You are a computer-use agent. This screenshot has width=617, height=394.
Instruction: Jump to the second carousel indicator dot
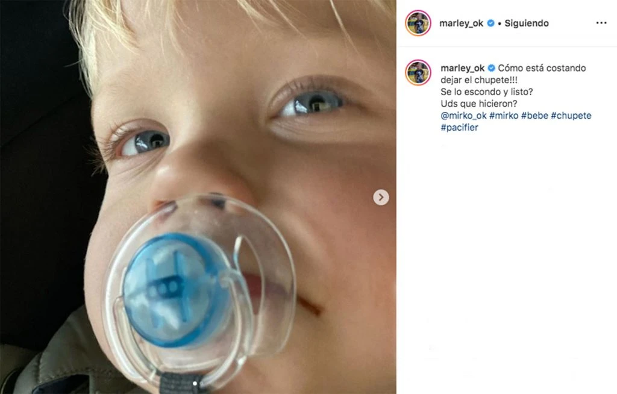point(202,383)
